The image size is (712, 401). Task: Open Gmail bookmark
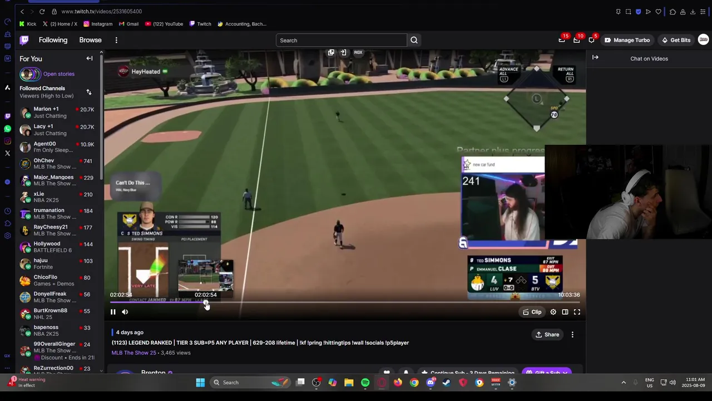point(128,24)
